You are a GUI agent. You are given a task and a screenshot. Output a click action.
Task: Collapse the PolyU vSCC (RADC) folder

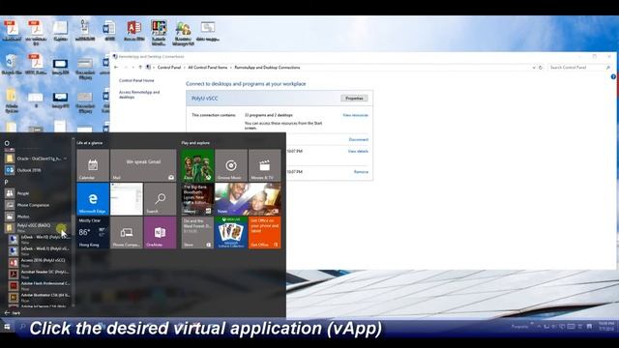[x=36, y=228]
